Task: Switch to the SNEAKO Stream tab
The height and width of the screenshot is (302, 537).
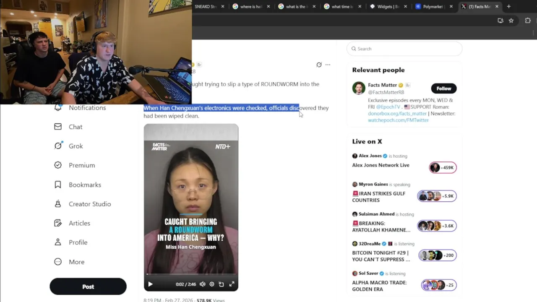Action: pyautogui.click(x=205, y=6)
